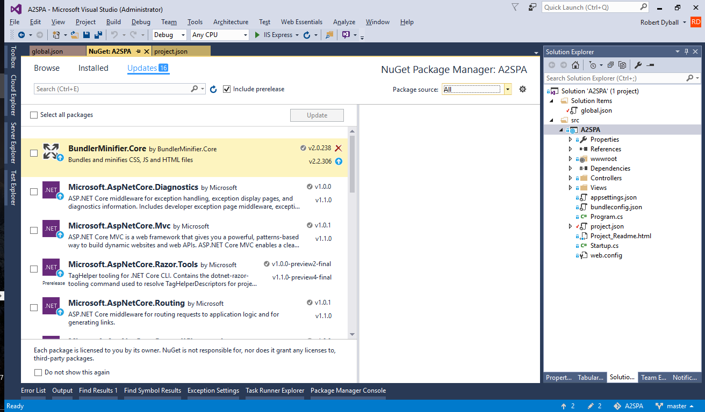Open the Debug configuration dropdown

click(169, 35)
